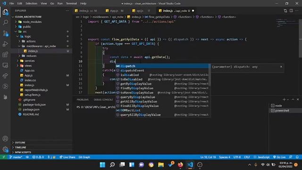Select CRLF end of line sequence
Screen dimensions: 302x170
pos(247,157)
